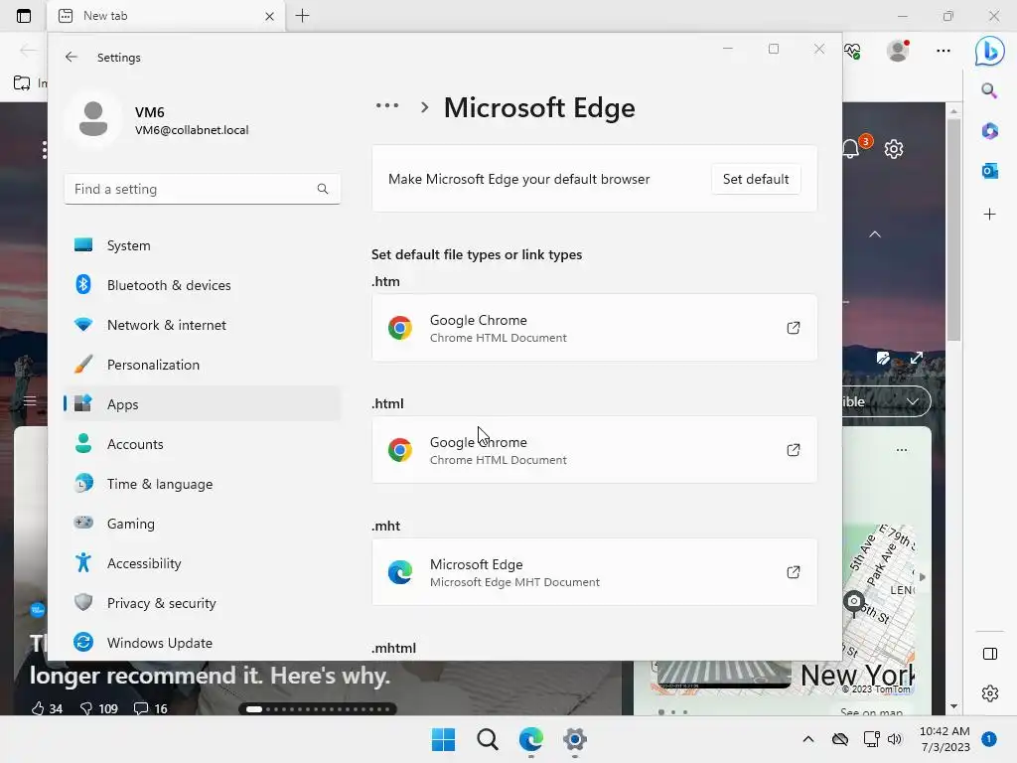This screenshot has width=1017, height=763.
Task: Click the search magnifier in Find a setting
Action: [323, 189]
